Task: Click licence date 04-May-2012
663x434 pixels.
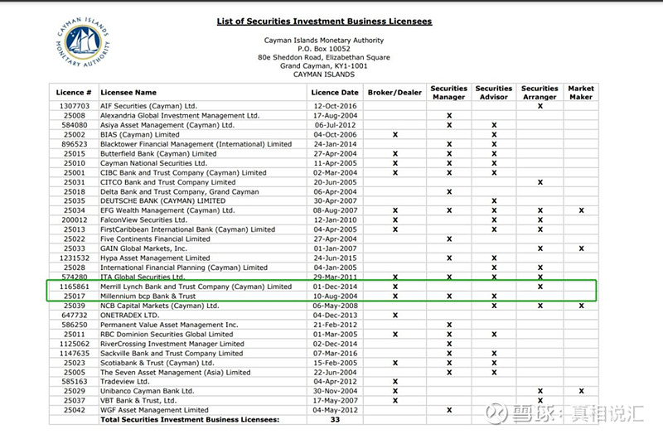Action: (x=335, y=410)
